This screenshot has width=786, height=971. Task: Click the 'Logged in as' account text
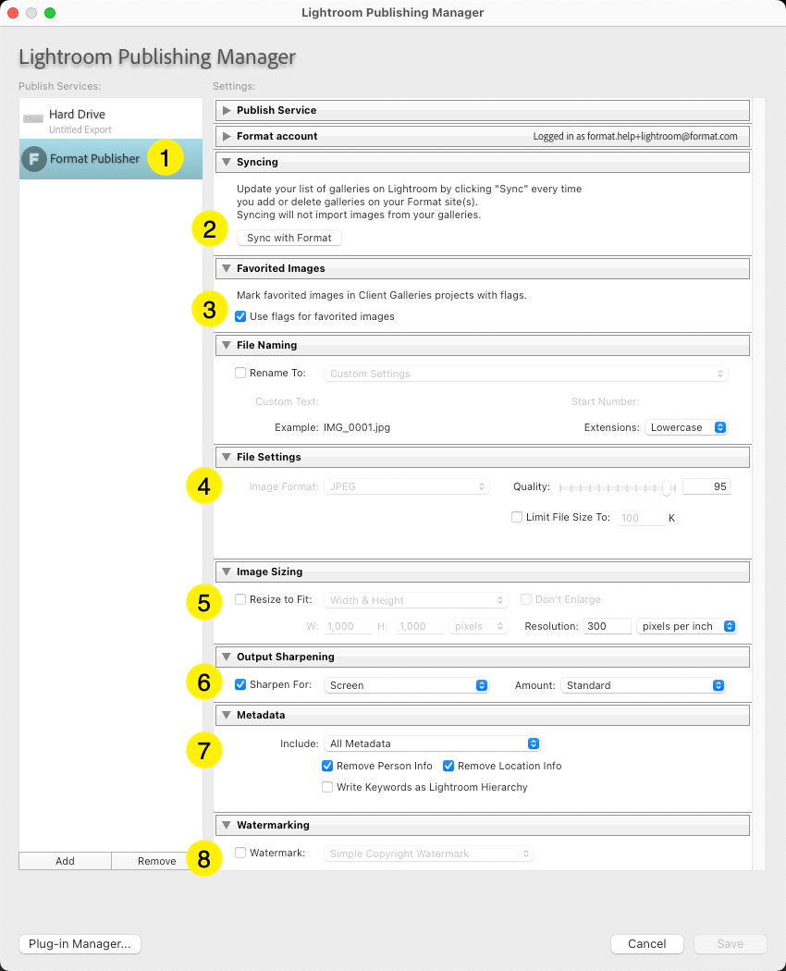(x=635, y=136)
